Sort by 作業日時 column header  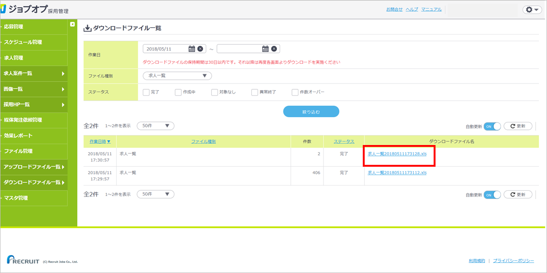(100, 141)
